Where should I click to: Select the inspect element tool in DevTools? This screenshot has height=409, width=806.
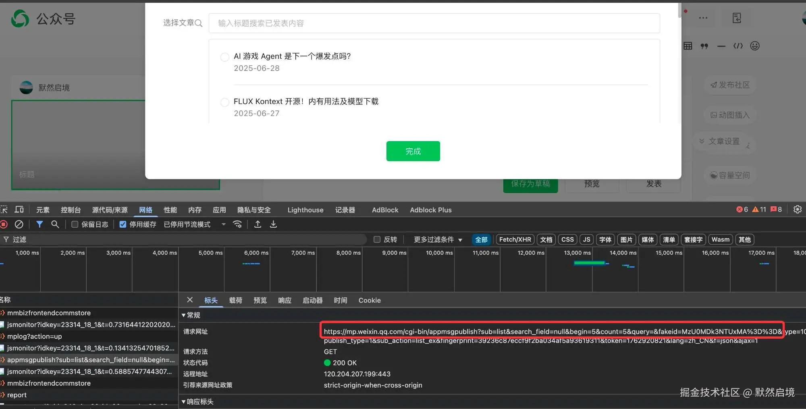point(4,210)
